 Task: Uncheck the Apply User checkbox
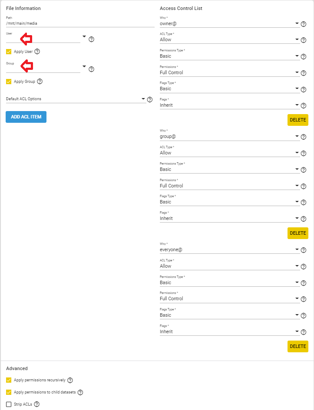(9, 52)
